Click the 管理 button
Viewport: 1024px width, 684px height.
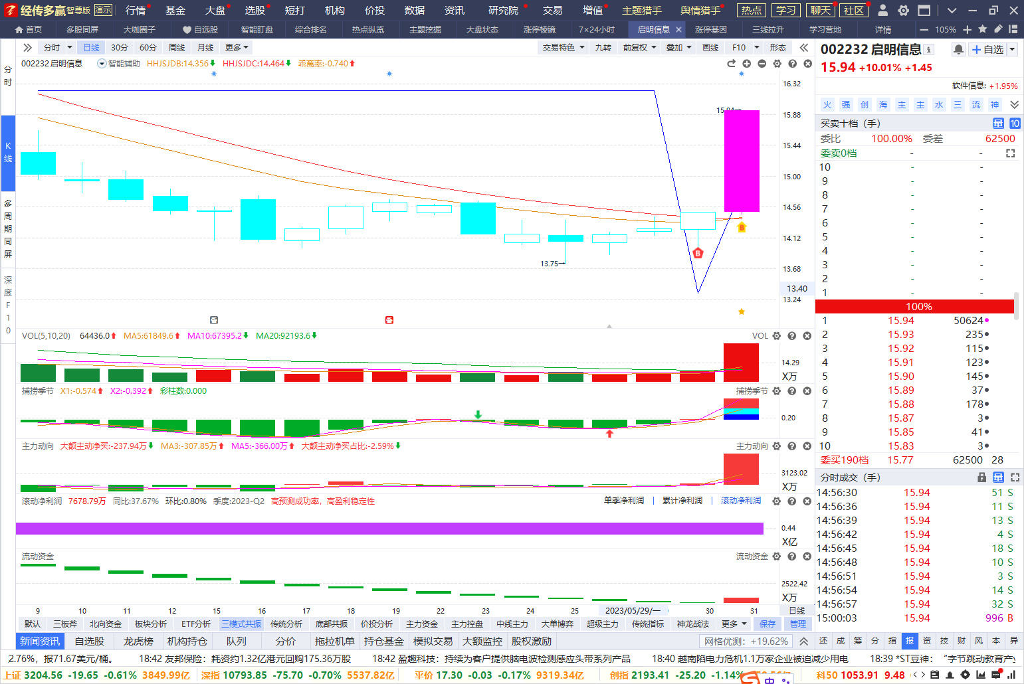pos(798,624)
